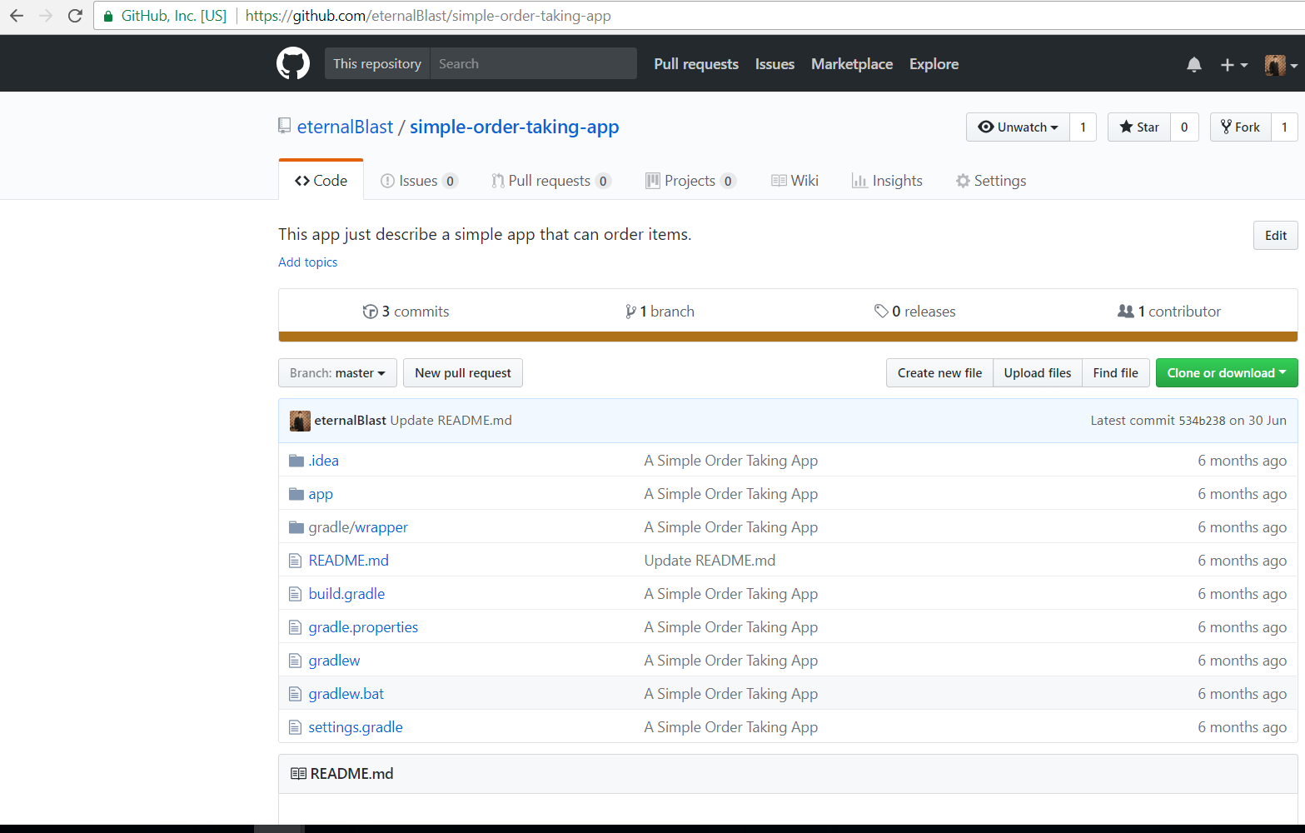This screenshot has width=1305, height=833.
Task: Expand the Clone or download menu
Action: [x=1226, y=373]
